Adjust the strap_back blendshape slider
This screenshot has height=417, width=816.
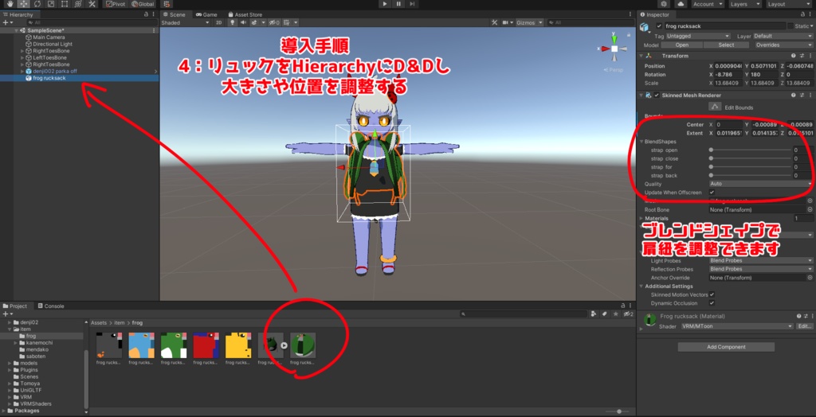[x=750, y=176]
